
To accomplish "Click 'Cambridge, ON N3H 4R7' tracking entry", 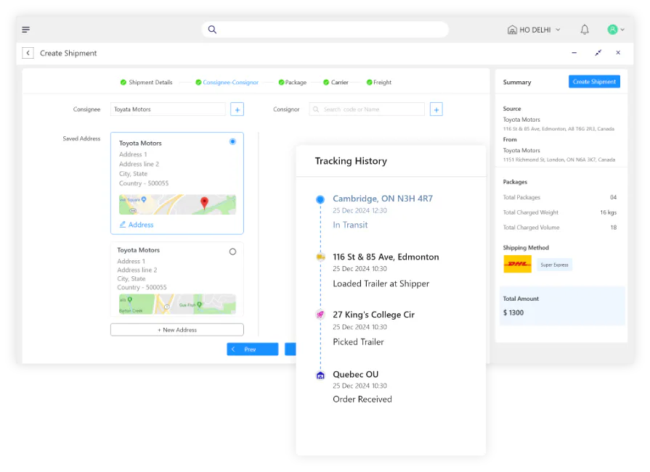I will point(383,199).
